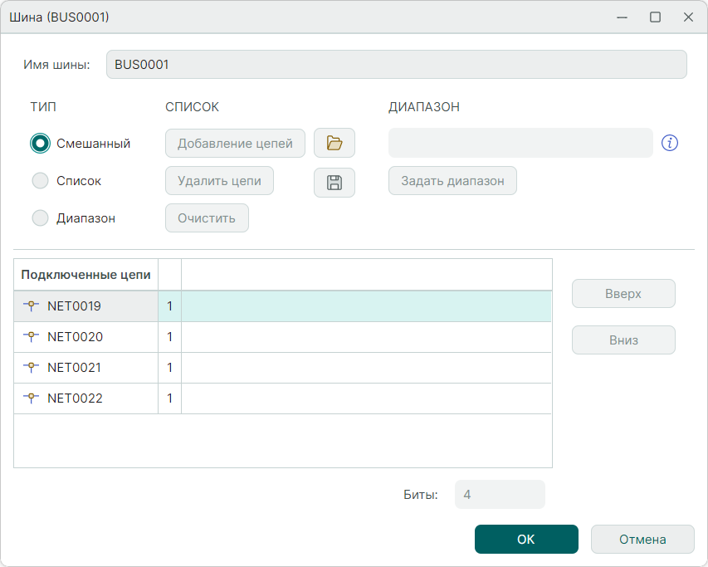Confirm with the OK button

[x=526, y=539]
